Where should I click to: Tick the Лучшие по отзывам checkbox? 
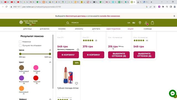click(20, 46)
